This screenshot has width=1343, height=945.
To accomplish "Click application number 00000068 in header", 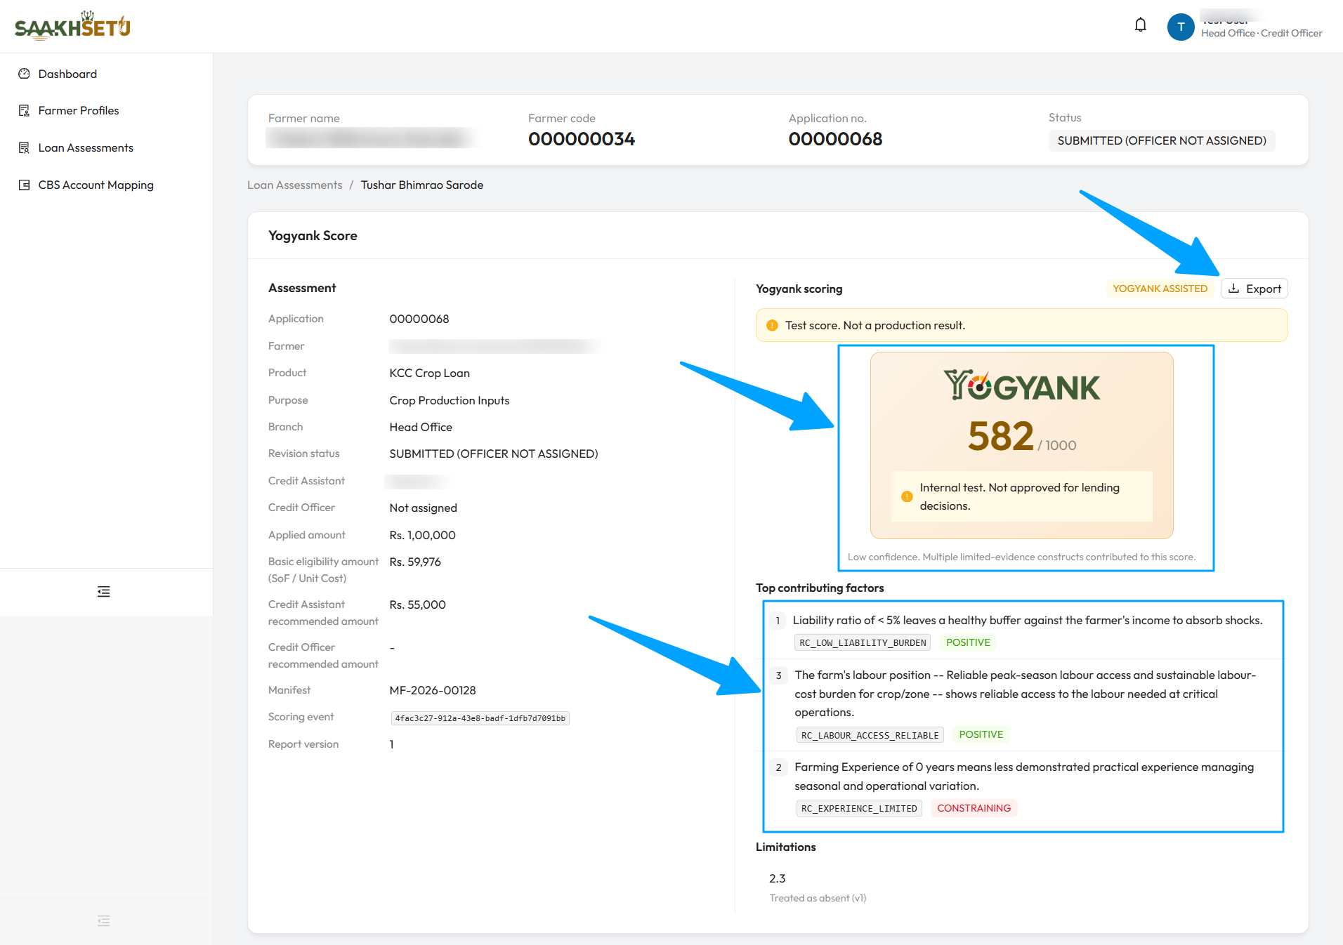I will point(835,139).
